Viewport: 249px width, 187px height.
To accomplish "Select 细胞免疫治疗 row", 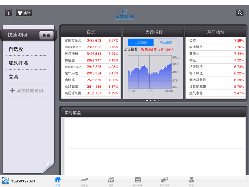I will (91, 47).
